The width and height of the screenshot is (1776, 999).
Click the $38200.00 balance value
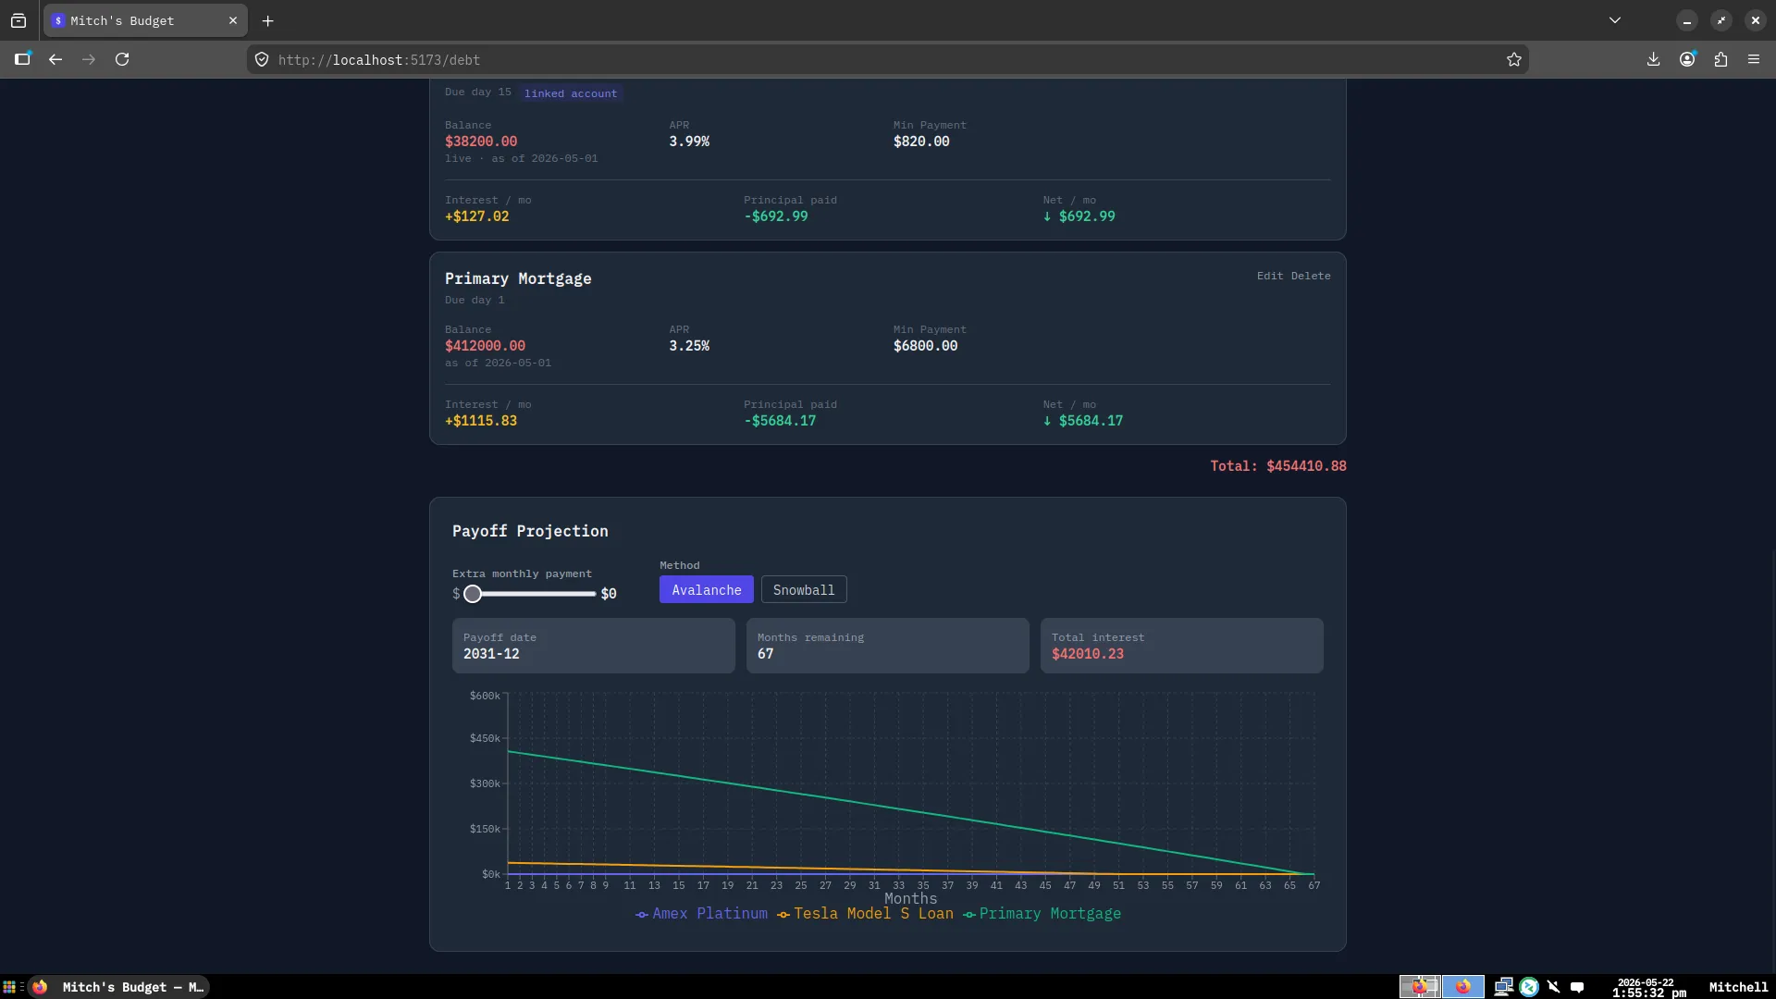click(x=481, y=142)
